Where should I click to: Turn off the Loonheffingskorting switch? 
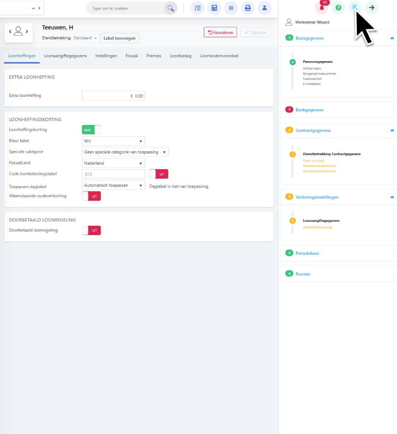pos(91,130)
